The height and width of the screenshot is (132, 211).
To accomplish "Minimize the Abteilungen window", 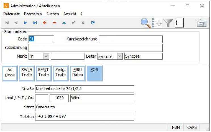I will [x=173, y=6].
